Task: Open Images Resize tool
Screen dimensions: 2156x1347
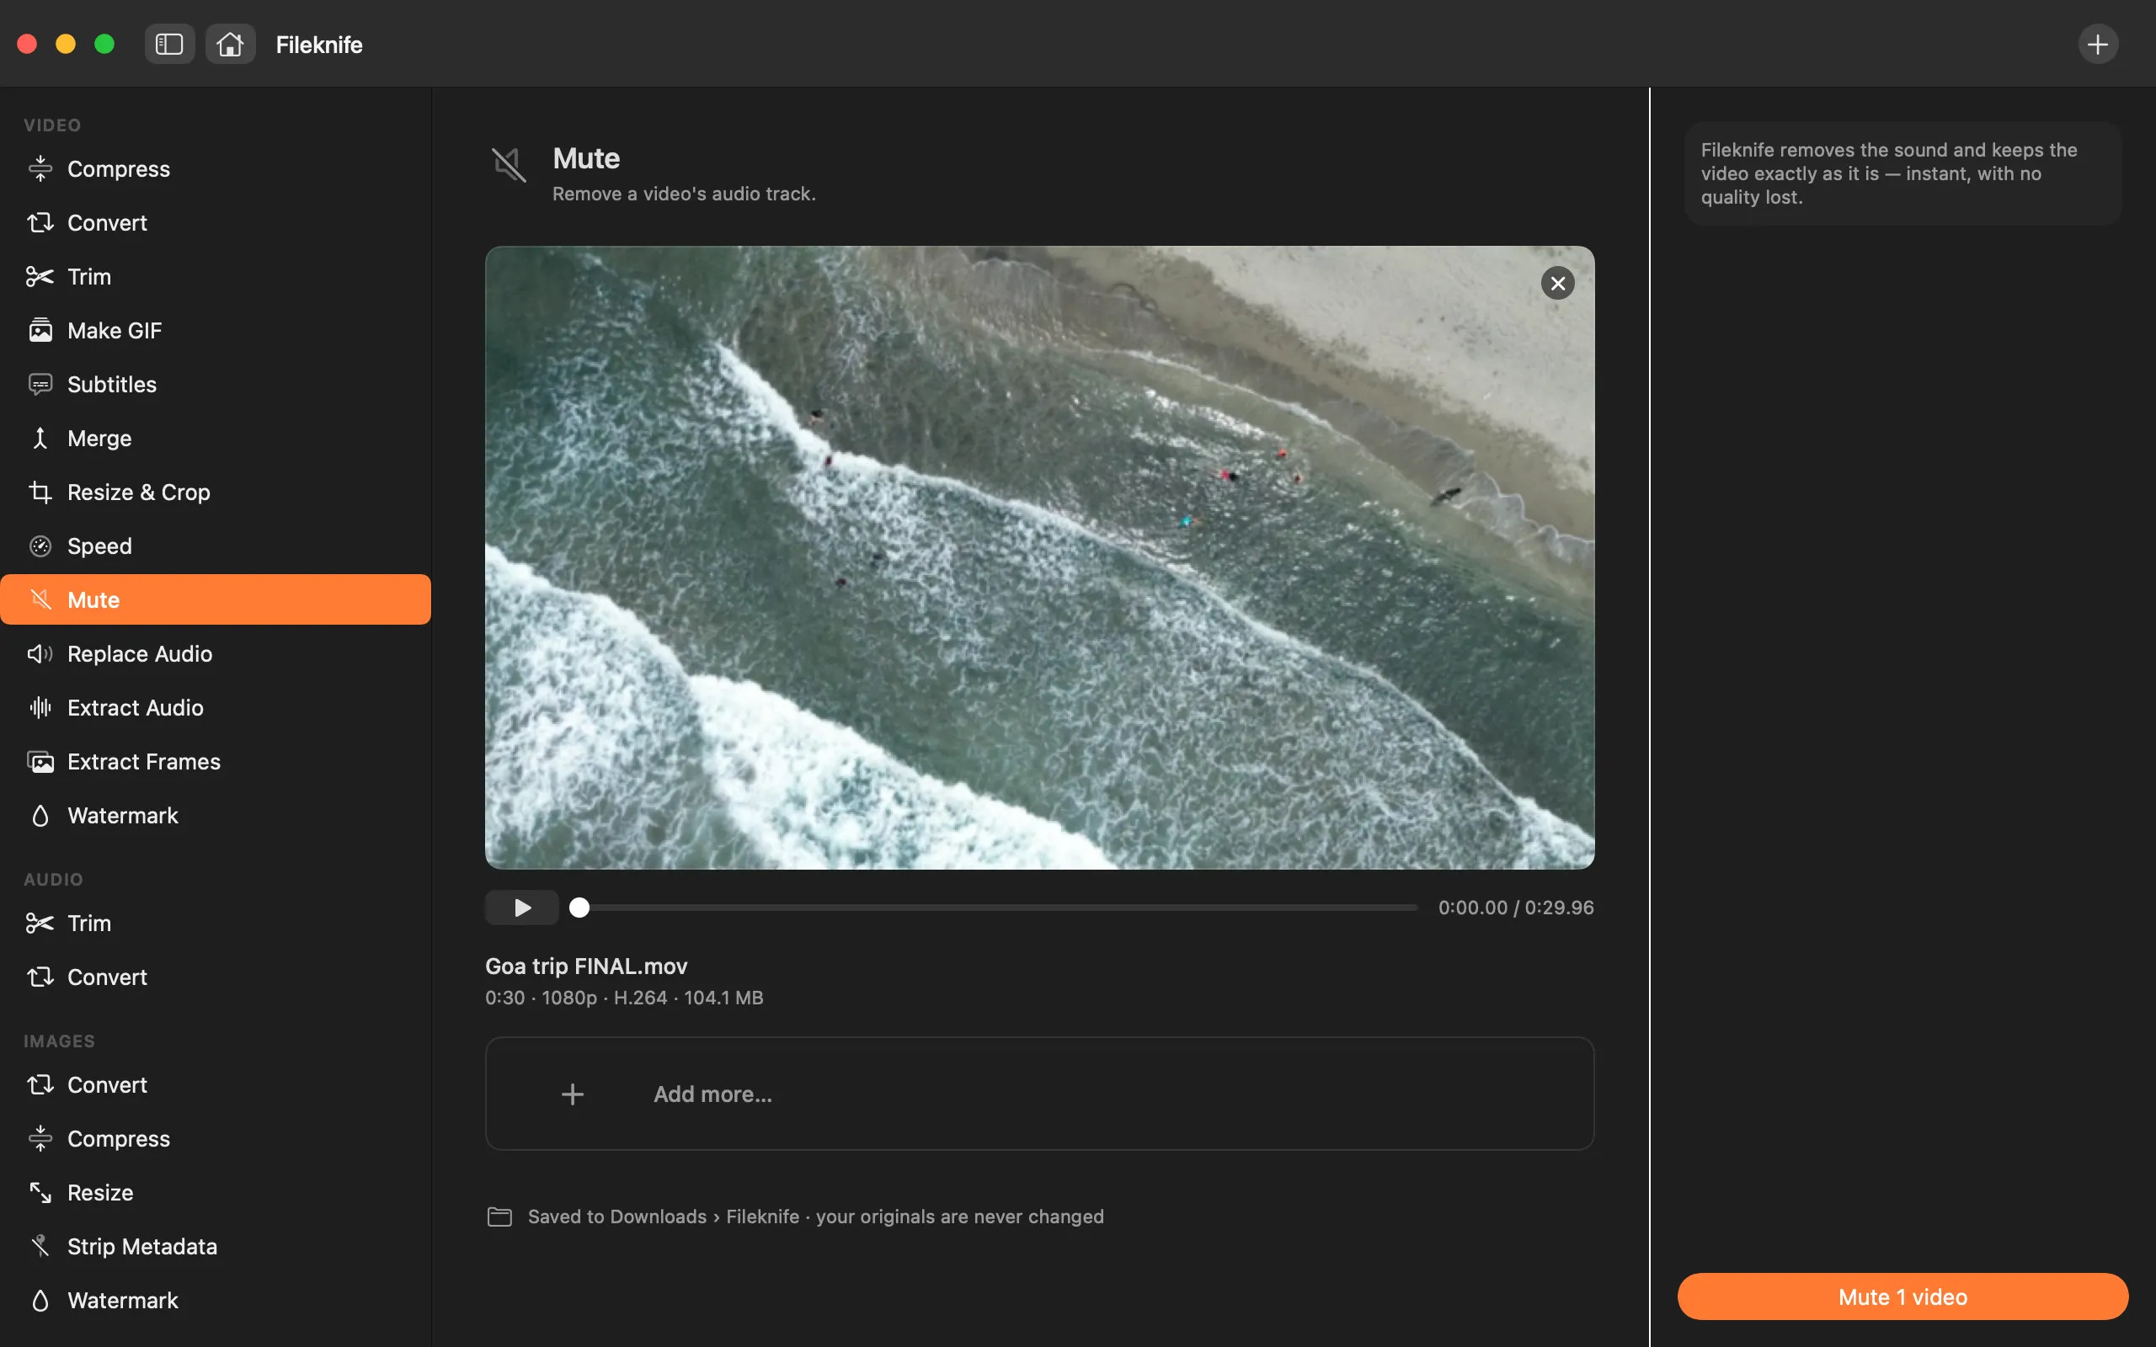Action: point(216,1193)
